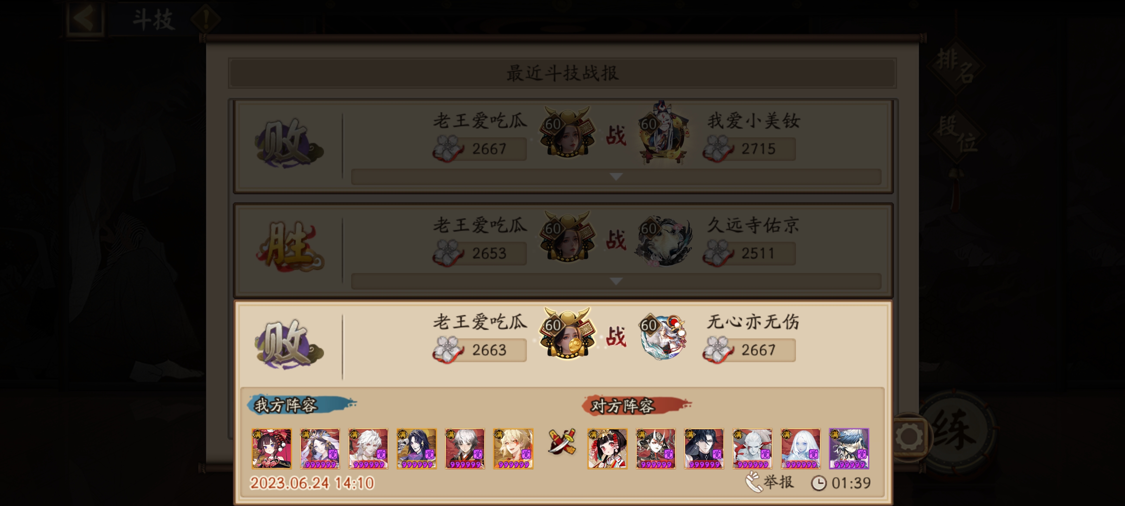Select first shikigami in 我方阵容 lineup

(x=271, y=448)
